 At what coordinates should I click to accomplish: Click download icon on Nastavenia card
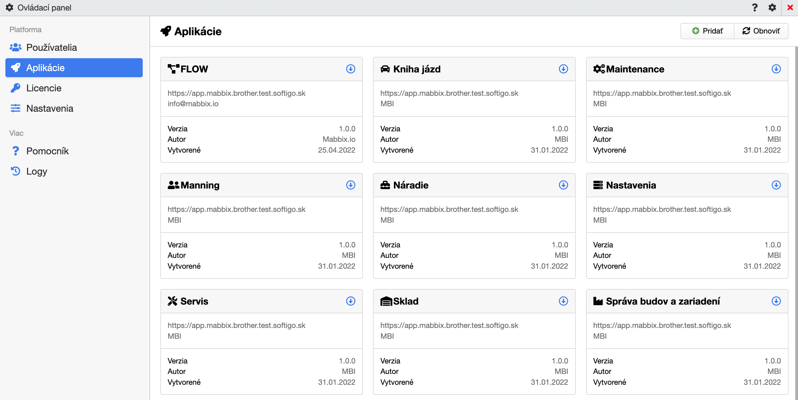[776, 185]
